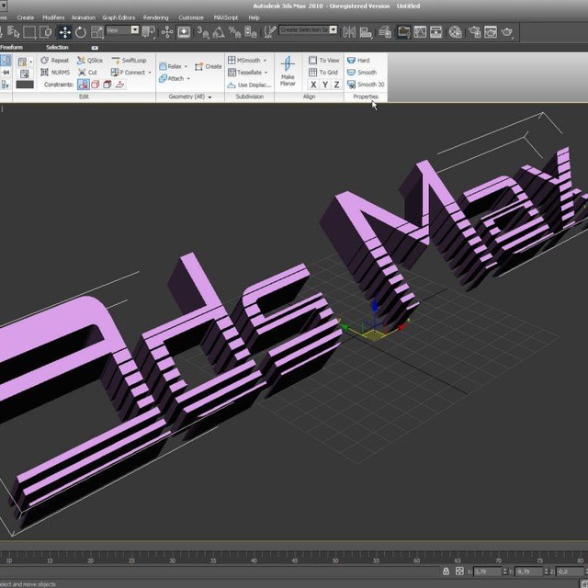Open the Layer Manager
Screen dimensions: 588x588
pos(385,32)
